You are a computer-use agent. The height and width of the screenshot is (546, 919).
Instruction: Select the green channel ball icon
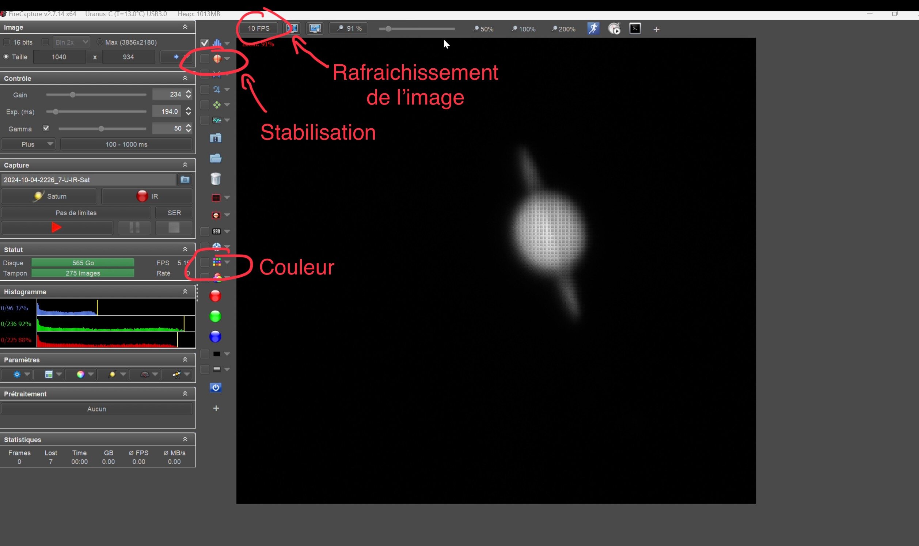coord(215,316)
